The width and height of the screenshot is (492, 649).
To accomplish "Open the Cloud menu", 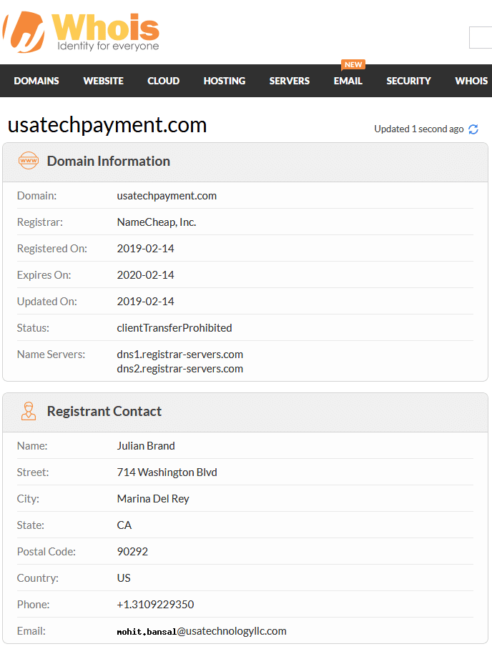I will point(164,81).
